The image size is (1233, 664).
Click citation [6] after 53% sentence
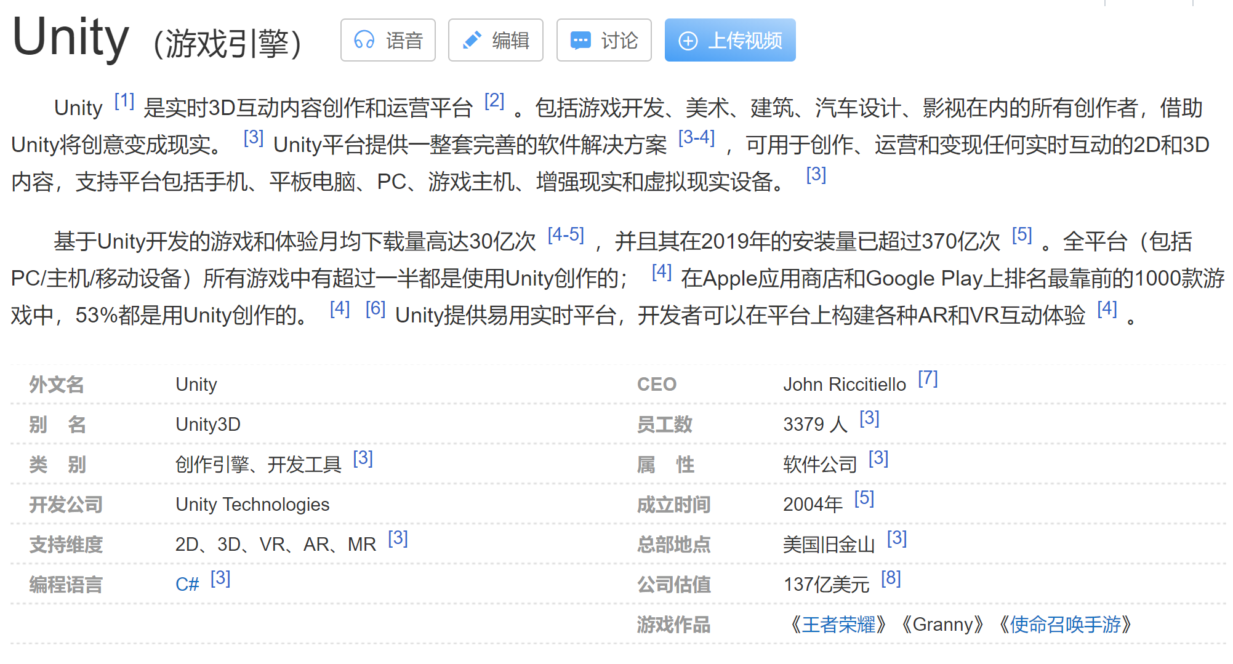(x=376, y=308)
